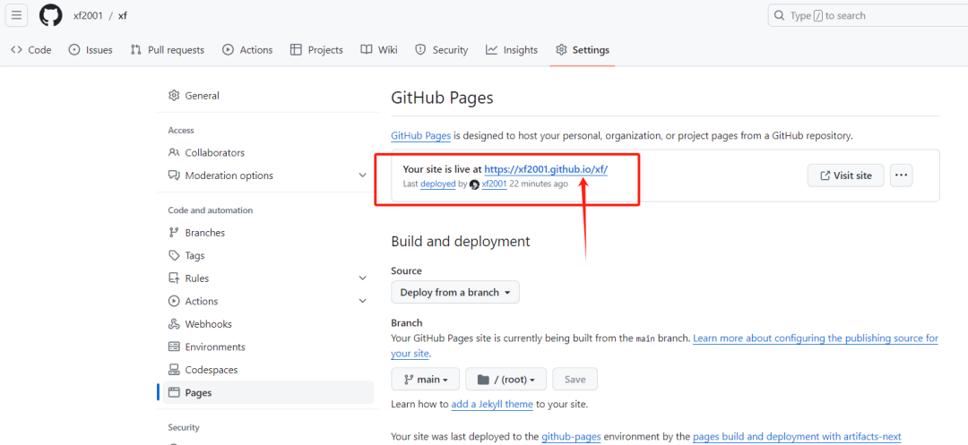
Task: Click the Pages browser icon in sidebar
Action: [174, 392]
